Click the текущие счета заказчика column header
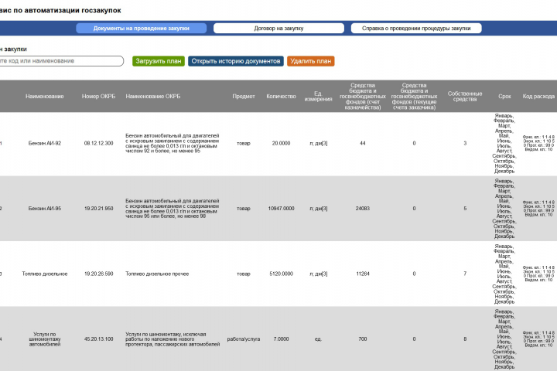 click(414, 96)
